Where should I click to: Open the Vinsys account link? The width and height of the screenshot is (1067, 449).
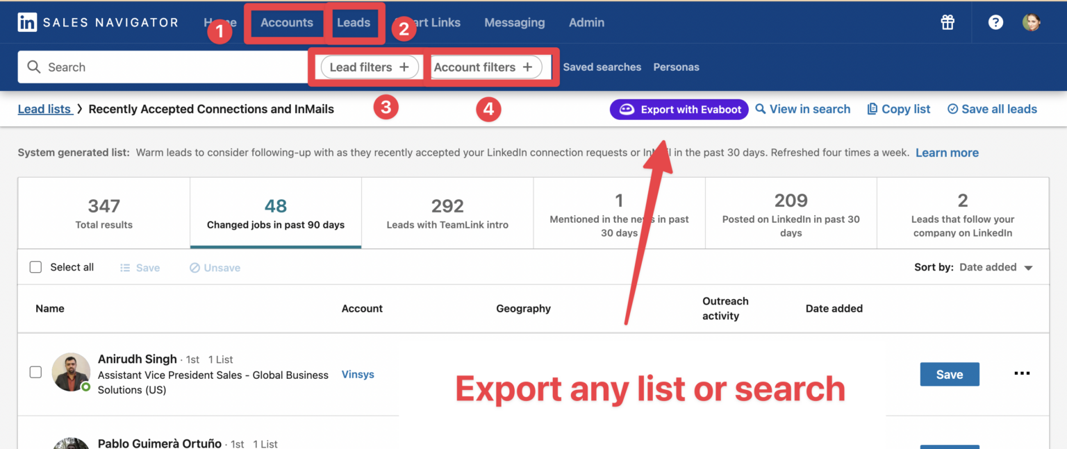[x=358, y=374]
